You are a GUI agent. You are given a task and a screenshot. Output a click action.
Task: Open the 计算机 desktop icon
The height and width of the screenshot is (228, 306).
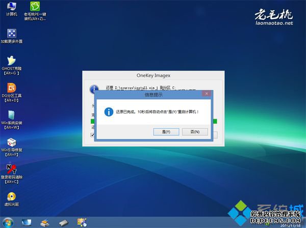(x=12, y=9)
